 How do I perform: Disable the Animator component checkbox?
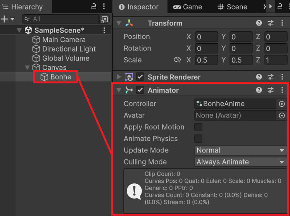point(140,90)
